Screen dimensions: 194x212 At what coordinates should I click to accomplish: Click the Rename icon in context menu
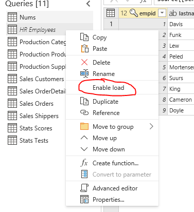84,73
